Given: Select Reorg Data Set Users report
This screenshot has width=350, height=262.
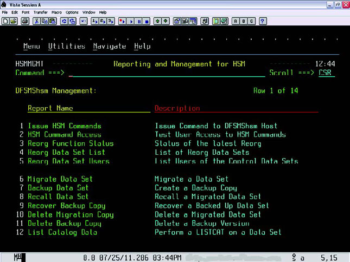Looking at the screenshot, I should click(x=68, y=161).
